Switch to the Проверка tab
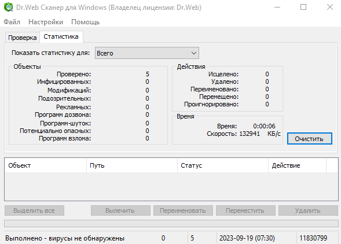 [x=23, y=38]
